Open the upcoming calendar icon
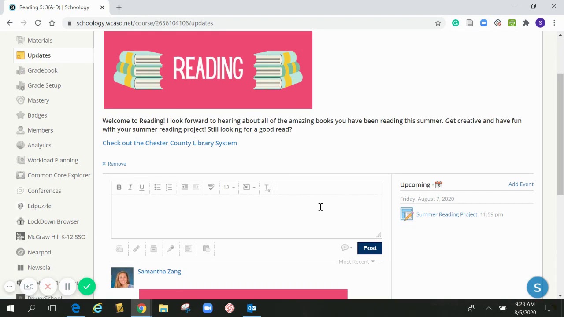 tap(439, 185)
